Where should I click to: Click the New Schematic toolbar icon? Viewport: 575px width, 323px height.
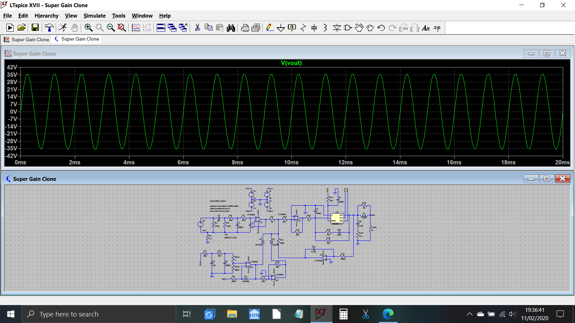(x=10, y=28)
